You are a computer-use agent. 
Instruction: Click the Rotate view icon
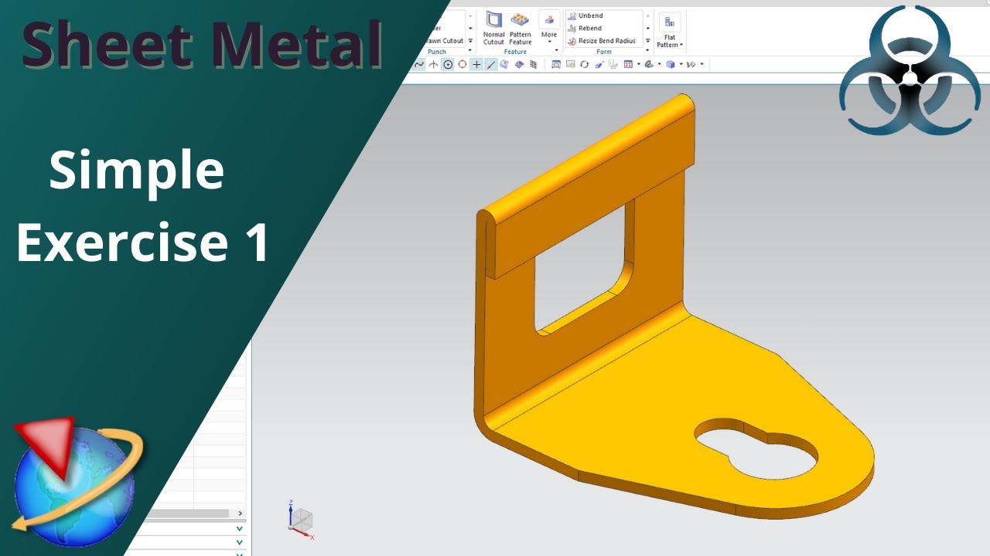pyautogui.click(x=584, y=64)
